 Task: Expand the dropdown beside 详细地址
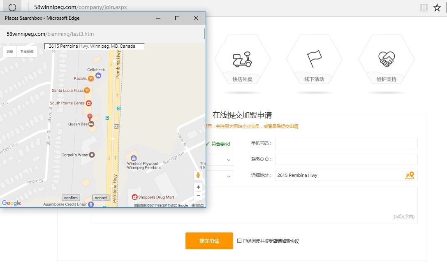(229, 176)
